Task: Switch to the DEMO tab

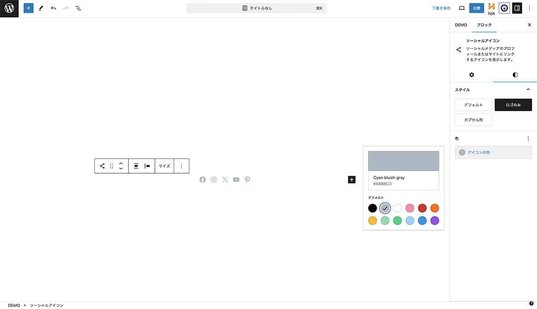Action: click(461, 25)
